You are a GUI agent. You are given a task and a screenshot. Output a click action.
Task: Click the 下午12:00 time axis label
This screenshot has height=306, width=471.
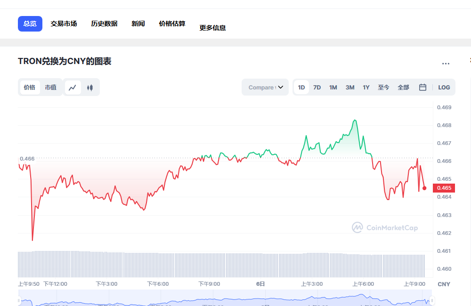[x=55, y=284]
